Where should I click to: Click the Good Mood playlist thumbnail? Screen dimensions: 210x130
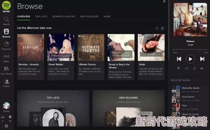pyautogui.click(x=176, y=99)
